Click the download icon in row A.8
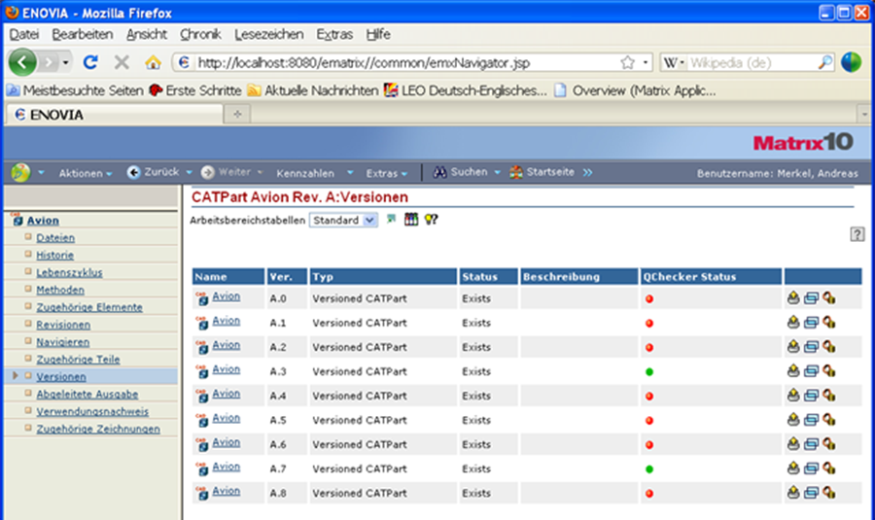 tap(793, 493)
